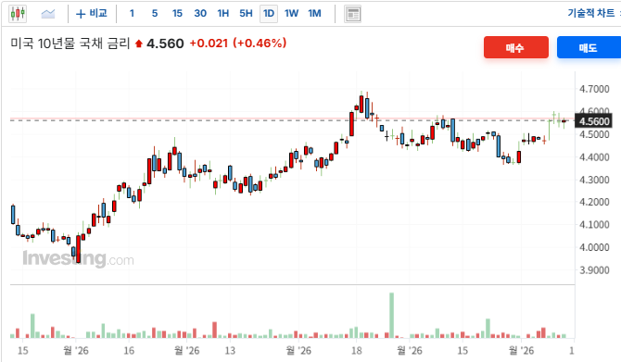Select the 15 minute interval
The height and width of the screenshot is (362, 621).
tap(177, 14)
